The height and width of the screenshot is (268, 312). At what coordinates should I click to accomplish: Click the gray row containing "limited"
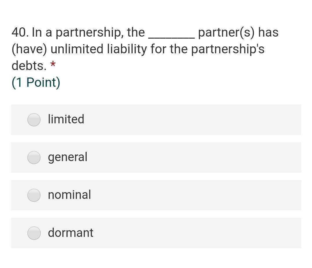click(x=156, y=120)
